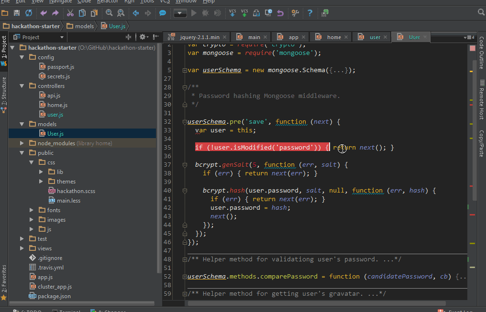Click the Find magnifier icon

(109, 13)
